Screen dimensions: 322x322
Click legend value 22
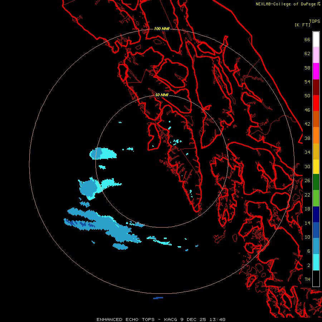307,195
